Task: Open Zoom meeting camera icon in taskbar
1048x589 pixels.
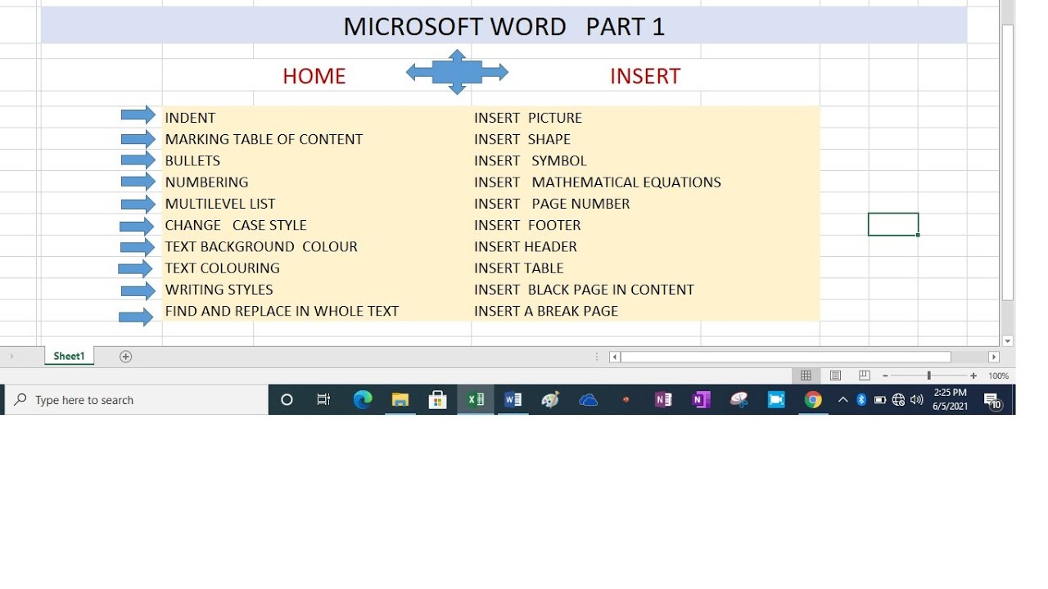Action: (776, 400)
